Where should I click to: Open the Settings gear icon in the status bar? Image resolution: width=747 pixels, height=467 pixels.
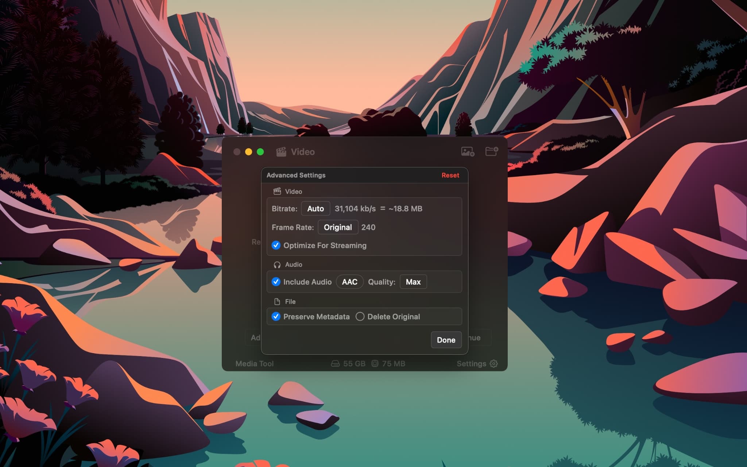(x=494, y=363)
